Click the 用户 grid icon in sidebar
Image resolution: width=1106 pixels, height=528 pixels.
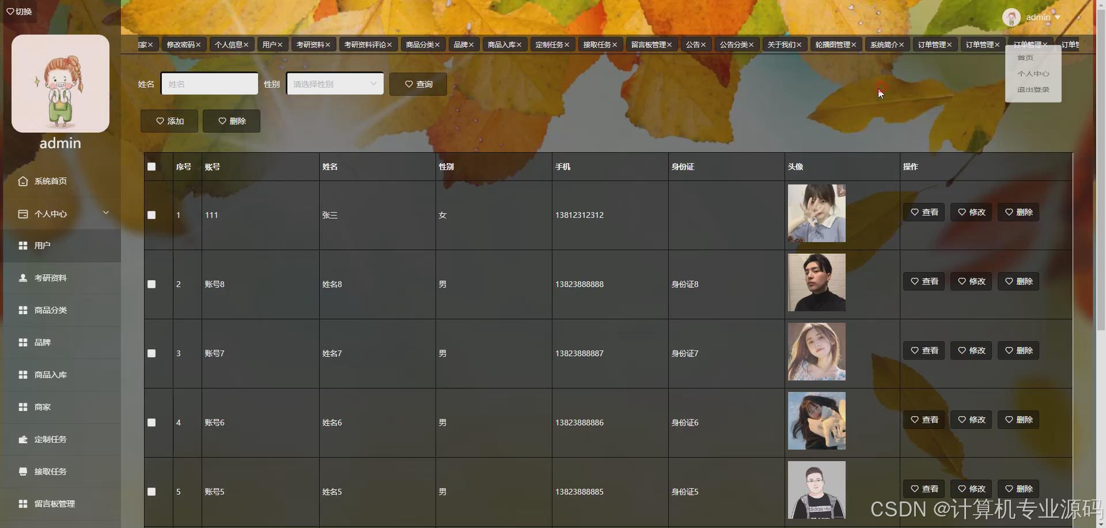tap(23, 246)
